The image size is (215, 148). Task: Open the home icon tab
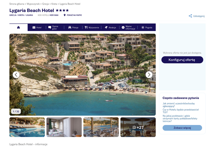click(x=19, y=28)
